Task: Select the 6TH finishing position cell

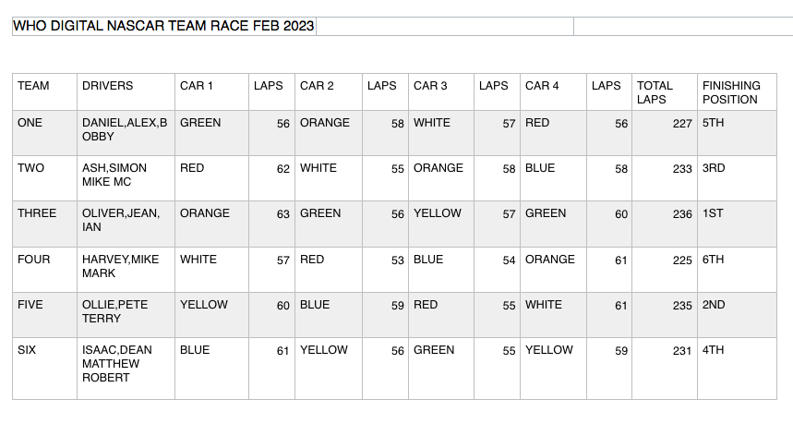Action: (736, 267)
